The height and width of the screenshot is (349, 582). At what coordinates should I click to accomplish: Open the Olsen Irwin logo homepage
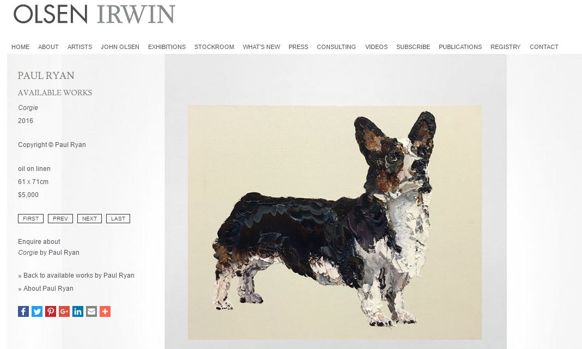[x=94, y=14]
